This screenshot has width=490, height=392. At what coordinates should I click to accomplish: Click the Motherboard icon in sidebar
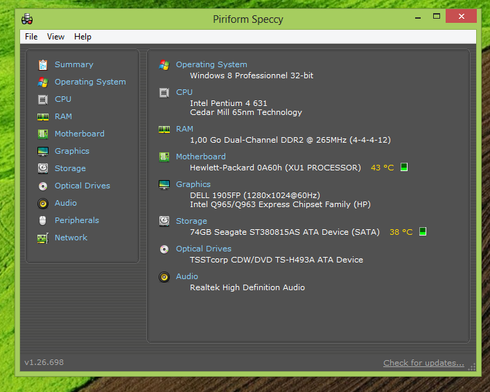pyautogui.click(x=43, y=134)
